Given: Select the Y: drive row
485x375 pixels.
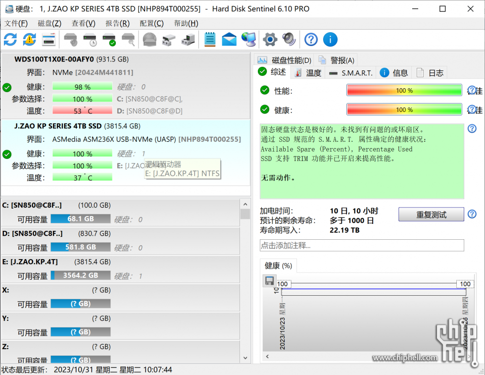Looking at the screenshot, I should pyautogui.click(x=120, y=326).
